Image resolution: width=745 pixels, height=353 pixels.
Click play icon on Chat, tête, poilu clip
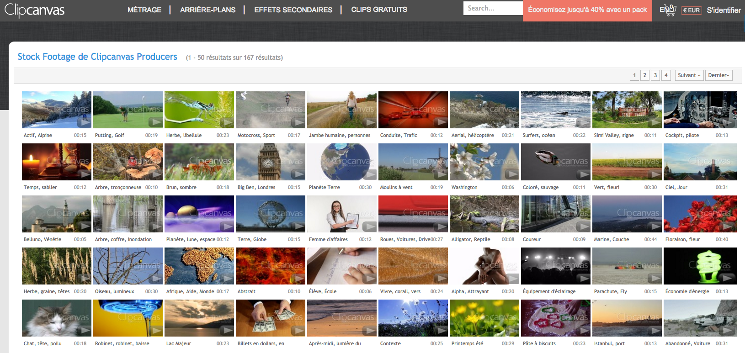tap(84, 331)
